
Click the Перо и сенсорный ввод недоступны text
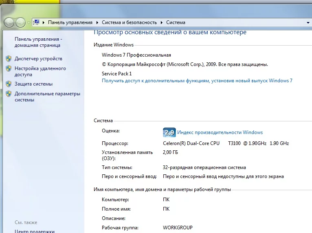[x=223, y=176]
